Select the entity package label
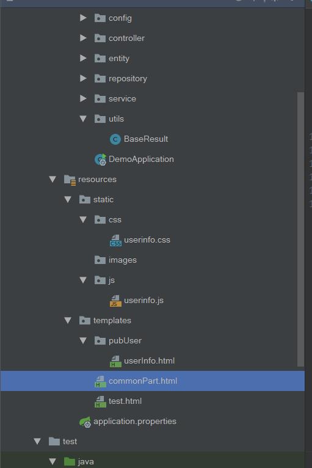The height and width of the screenshot is (468, 312). 118,59
